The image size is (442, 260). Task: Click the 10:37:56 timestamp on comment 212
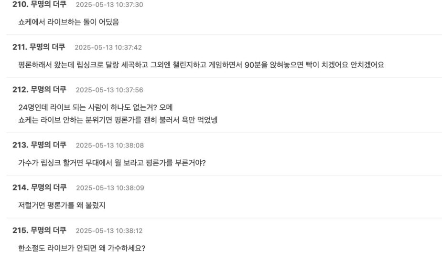pyautogui.click(x=109, y=90)
